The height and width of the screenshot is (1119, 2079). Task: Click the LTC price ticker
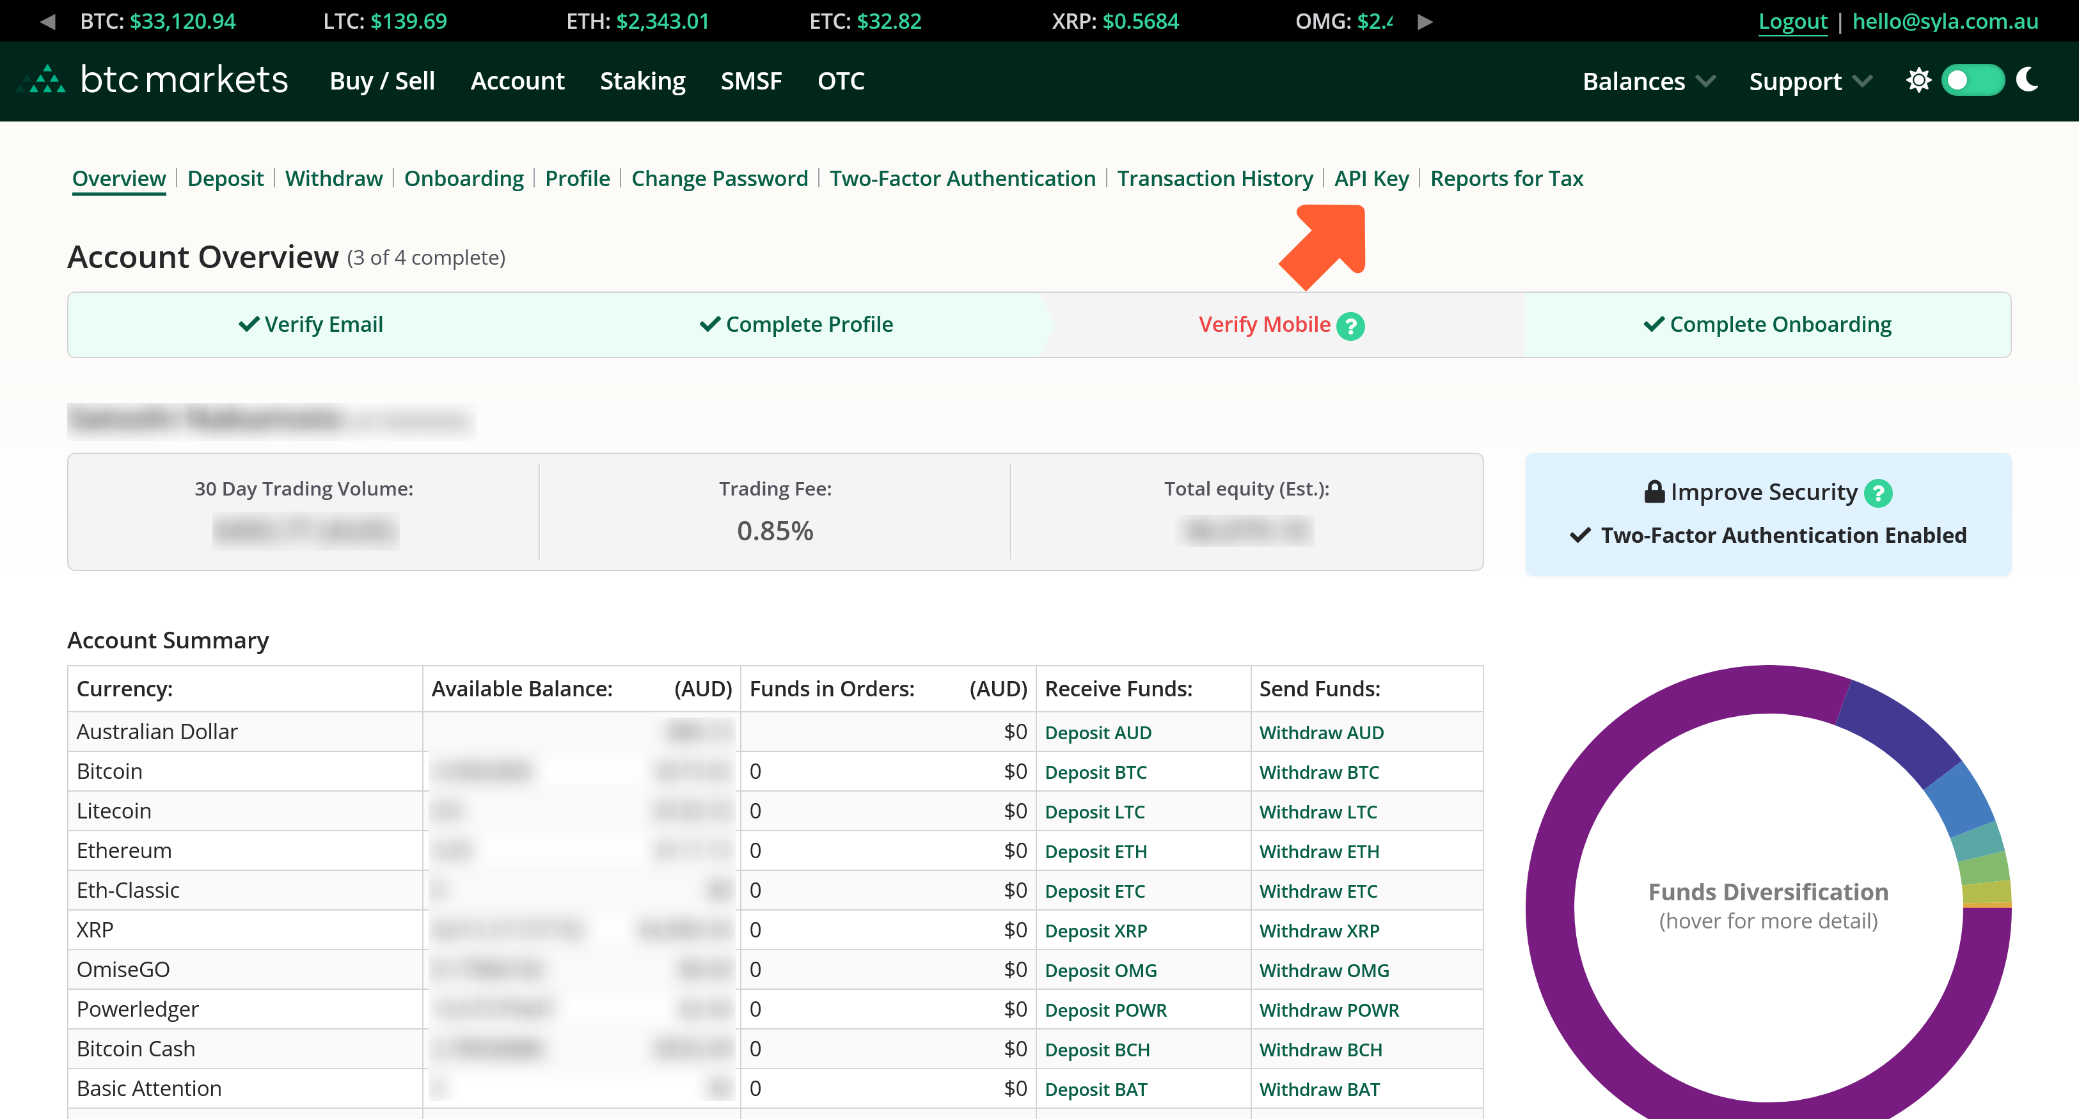coord(385,22)
